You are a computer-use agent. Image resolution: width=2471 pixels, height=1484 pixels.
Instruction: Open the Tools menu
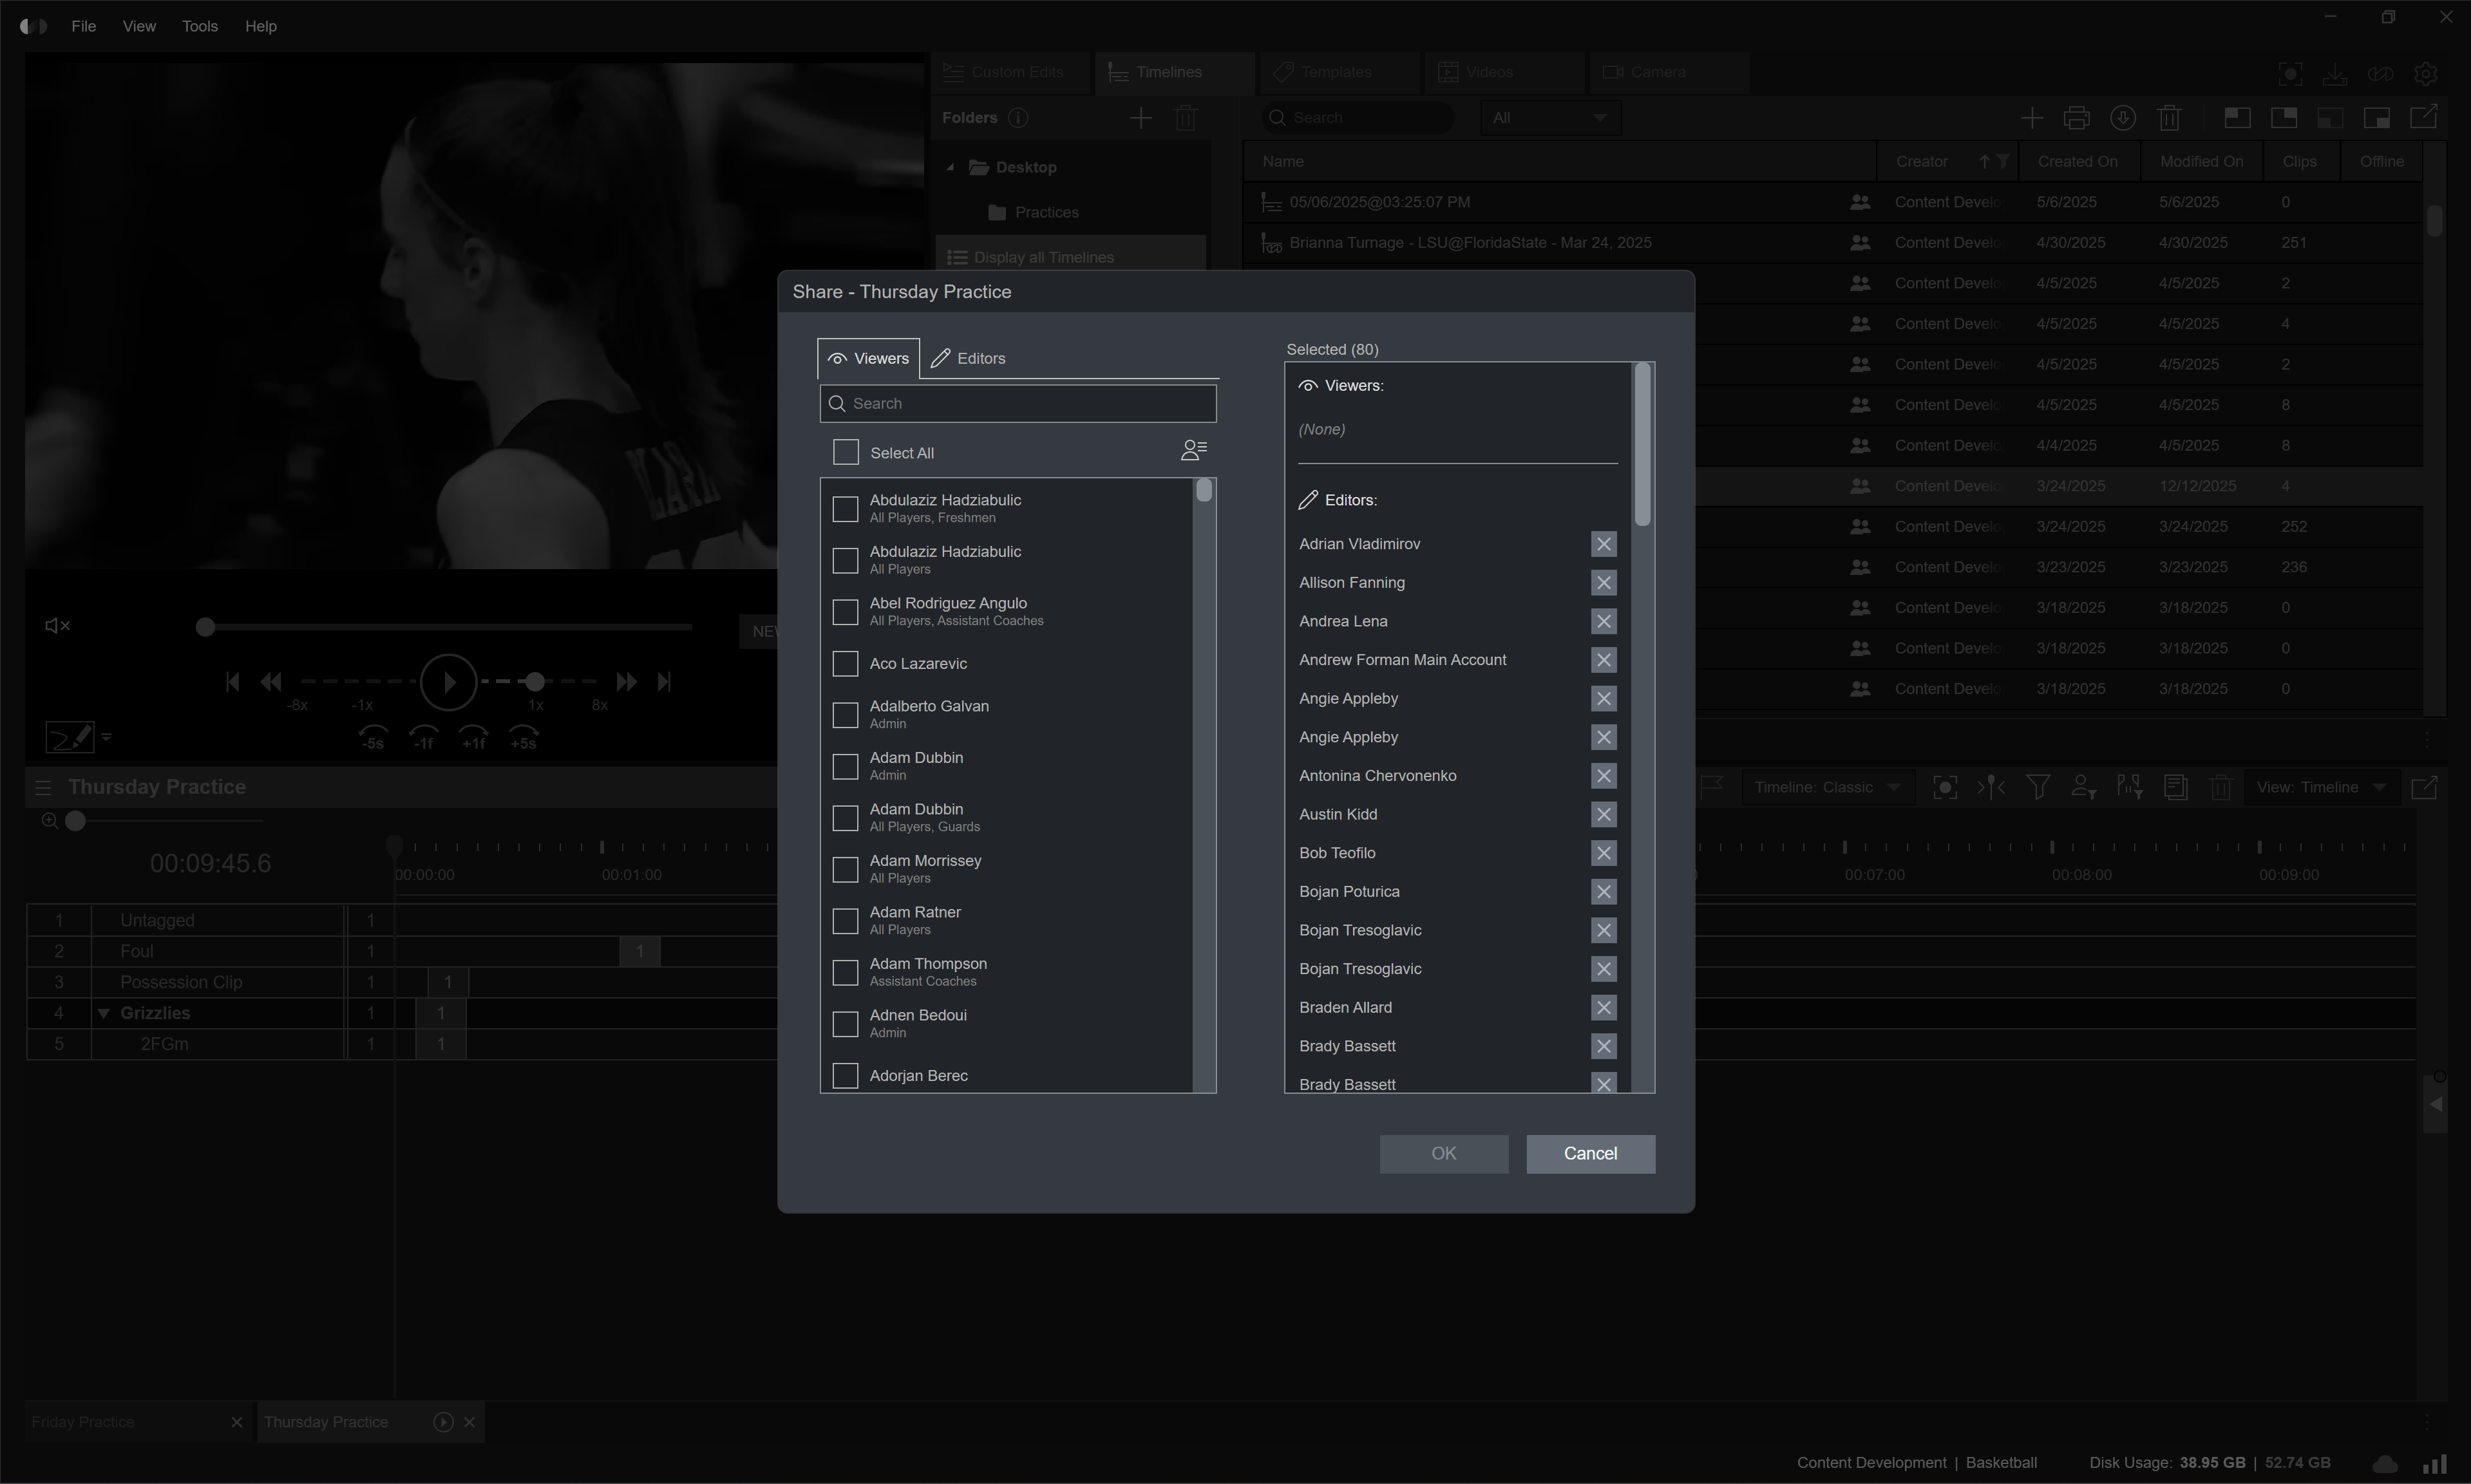coord(199,26)
